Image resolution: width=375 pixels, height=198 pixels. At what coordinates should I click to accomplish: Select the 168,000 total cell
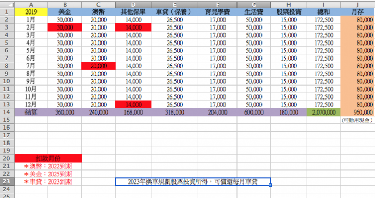click(x=133, y=112)
